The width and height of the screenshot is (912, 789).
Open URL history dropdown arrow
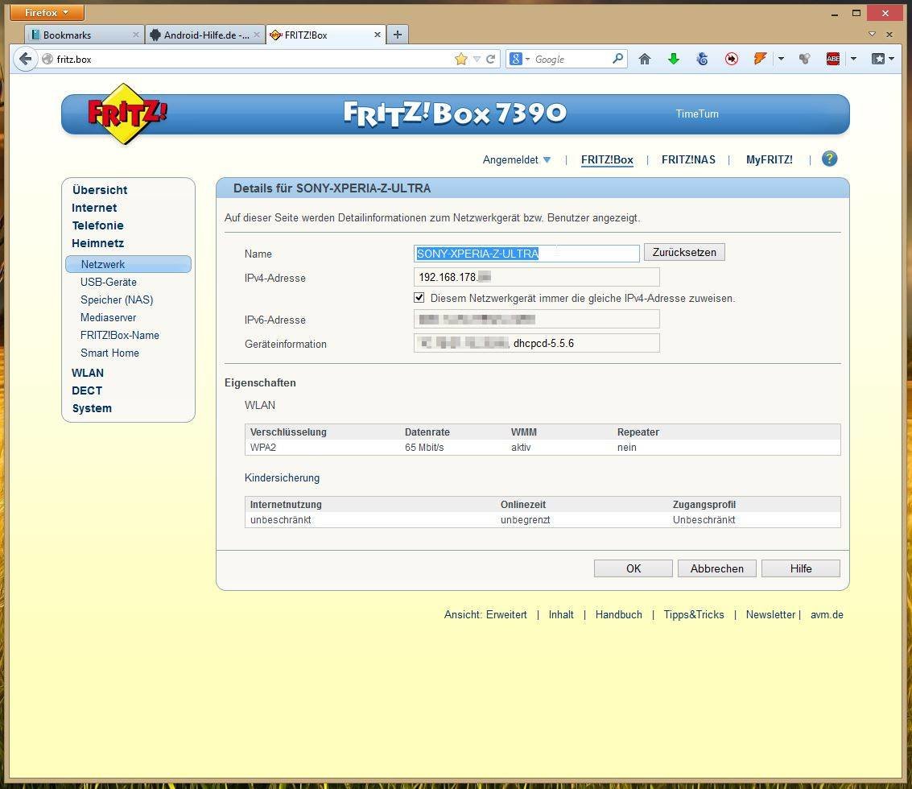click(477, 59)
